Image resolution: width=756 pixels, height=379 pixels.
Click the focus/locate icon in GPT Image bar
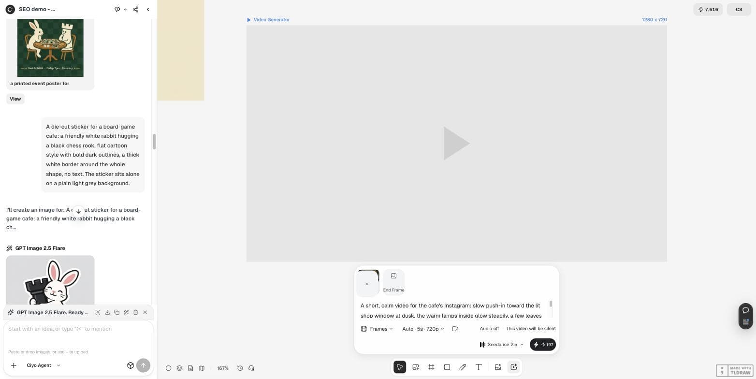[x=98, y=312]
